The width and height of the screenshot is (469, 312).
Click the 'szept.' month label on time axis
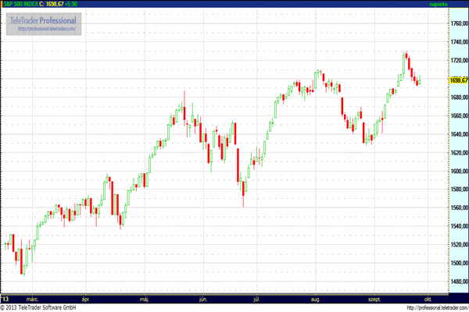pyautogui.click(x=372, y=299)
